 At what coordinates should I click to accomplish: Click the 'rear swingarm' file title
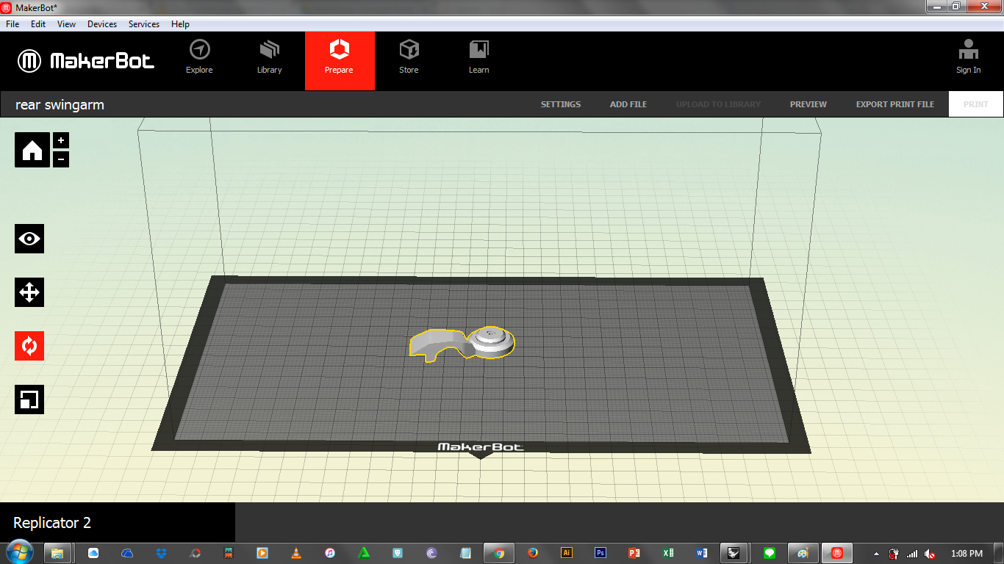(x=60, y=105)
